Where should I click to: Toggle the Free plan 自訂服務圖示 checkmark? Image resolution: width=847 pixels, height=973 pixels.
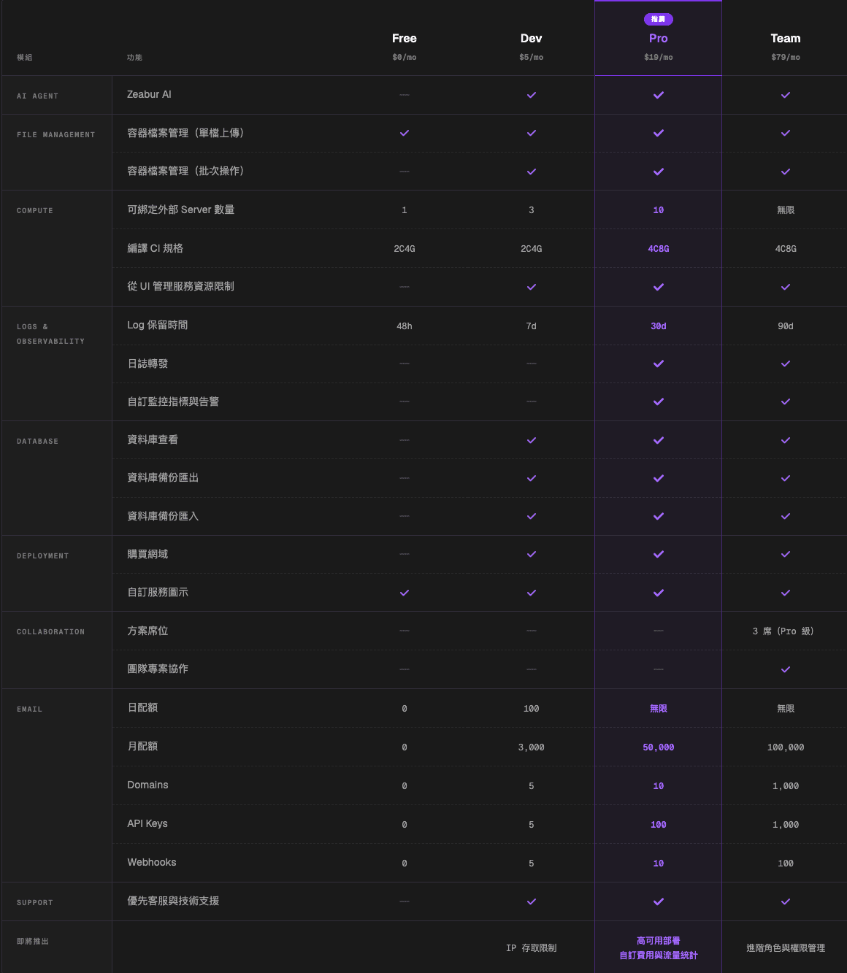point(404,592)
